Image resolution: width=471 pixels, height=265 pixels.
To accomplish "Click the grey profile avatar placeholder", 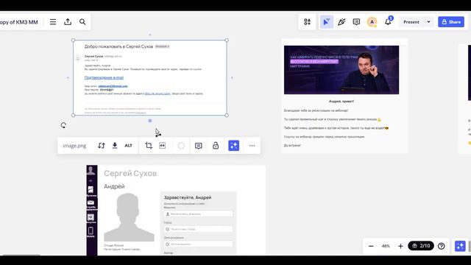I will [130, 217].
